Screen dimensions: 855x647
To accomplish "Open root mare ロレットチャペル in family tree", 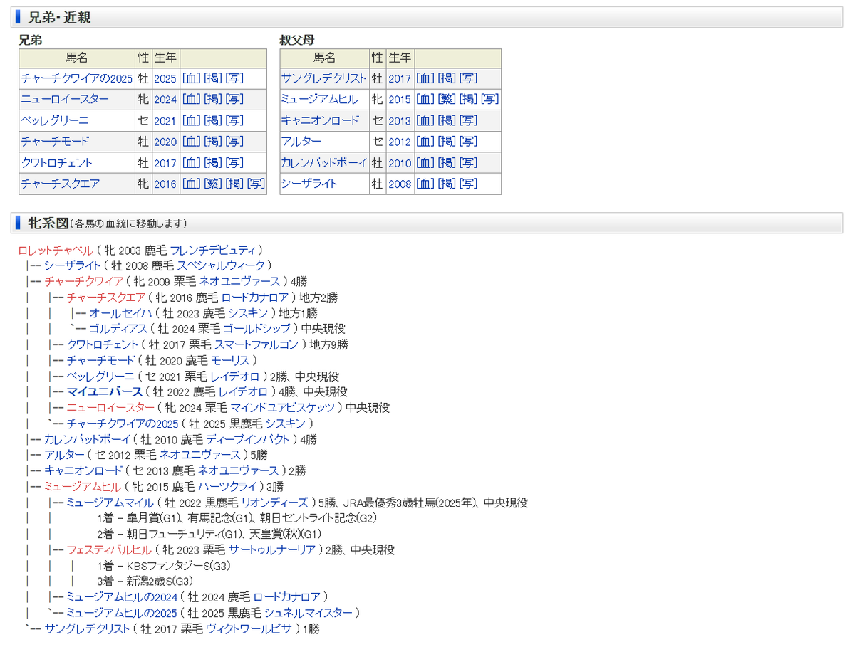I will point(56,251).
